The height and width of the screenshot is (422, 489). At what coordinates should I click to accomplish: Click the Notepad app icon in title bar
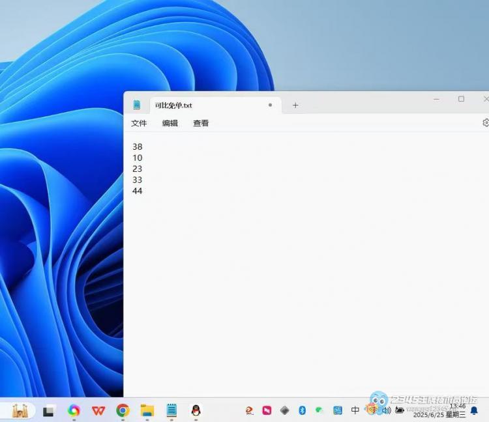click(137, 105)
